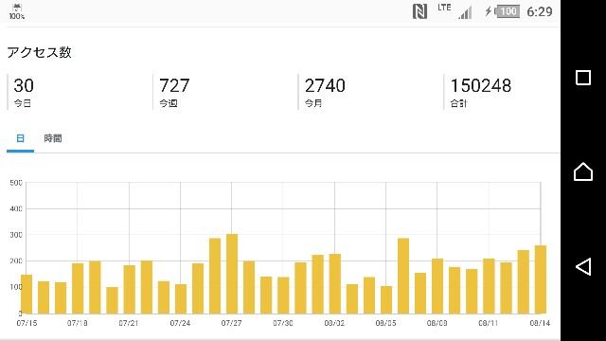
Task: Switch to the 時間 (hourly) tab
Action: coord(53,138)
